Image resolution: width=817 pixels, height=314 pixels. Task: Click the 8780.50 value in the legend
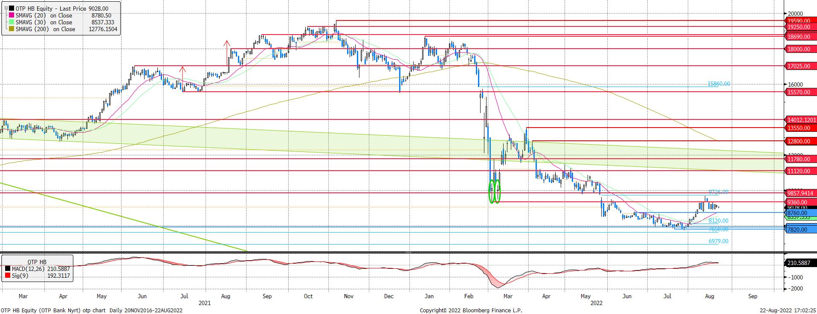(x=101, y=15)
